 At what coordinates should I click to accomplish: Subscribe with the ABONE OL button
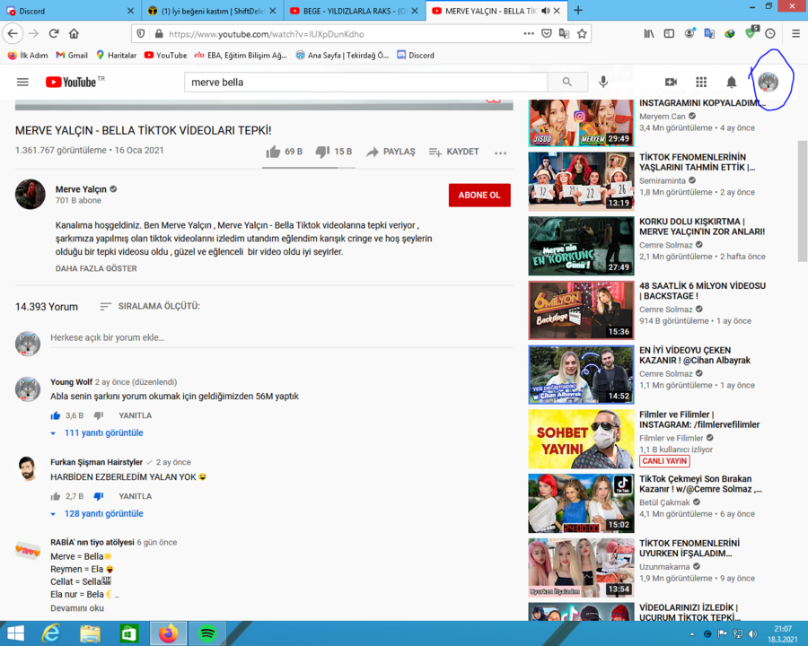click(x=479, y=196)
